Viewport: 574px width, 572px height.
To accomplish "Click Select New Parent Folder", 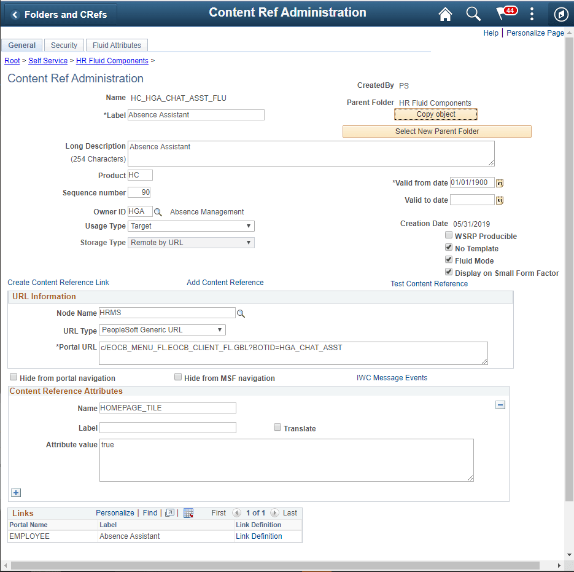I will tap(436, 131).
